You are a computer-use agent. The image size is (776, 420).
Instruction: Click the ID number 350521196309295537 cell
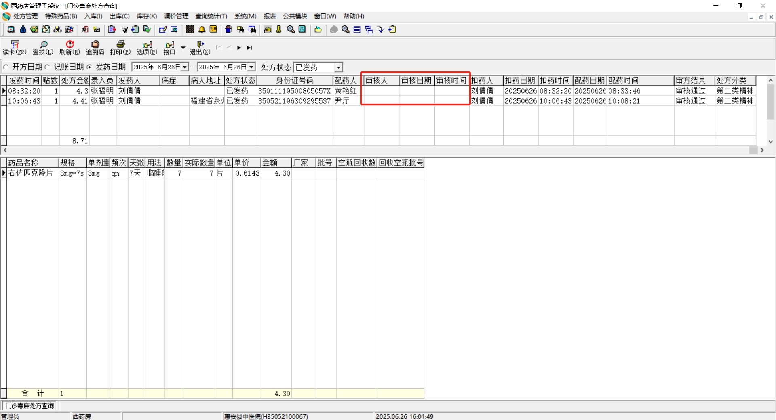295,101
